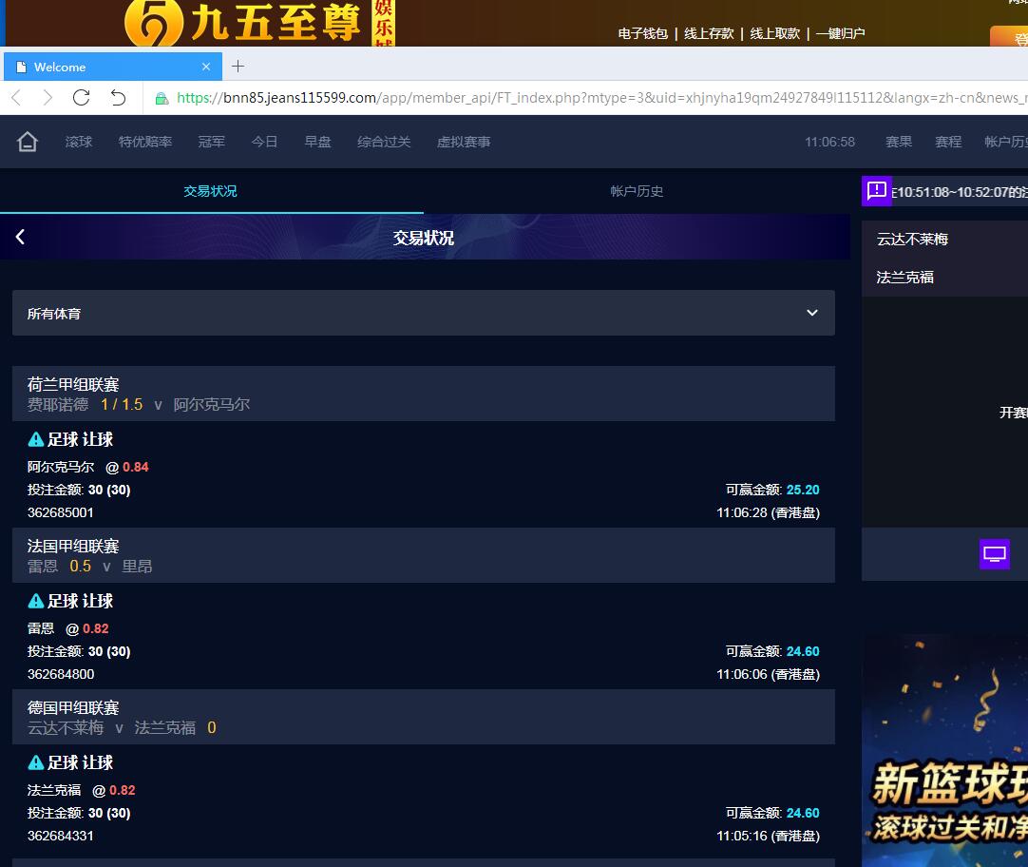Click the 九五至尊 logo
The image size is (1028, 867).
259,23
